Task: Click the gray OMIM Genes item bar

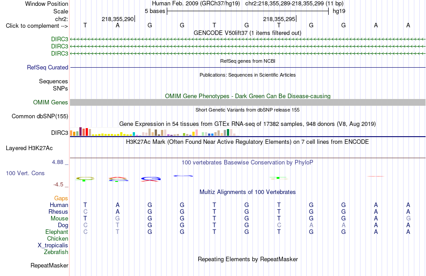Action: click(248, 102)
